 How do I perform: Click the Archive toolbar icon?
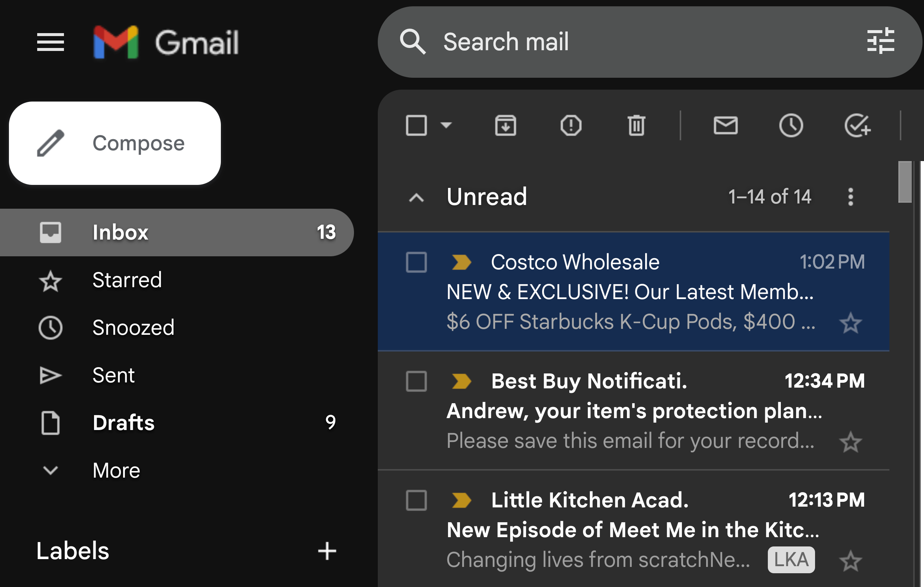[x=505, y=125]
